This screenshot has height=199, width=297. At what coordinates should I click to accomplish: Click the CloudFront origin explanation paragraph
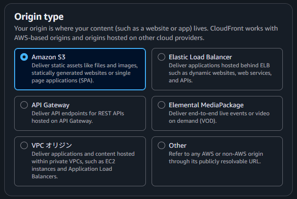pos(146,33)
